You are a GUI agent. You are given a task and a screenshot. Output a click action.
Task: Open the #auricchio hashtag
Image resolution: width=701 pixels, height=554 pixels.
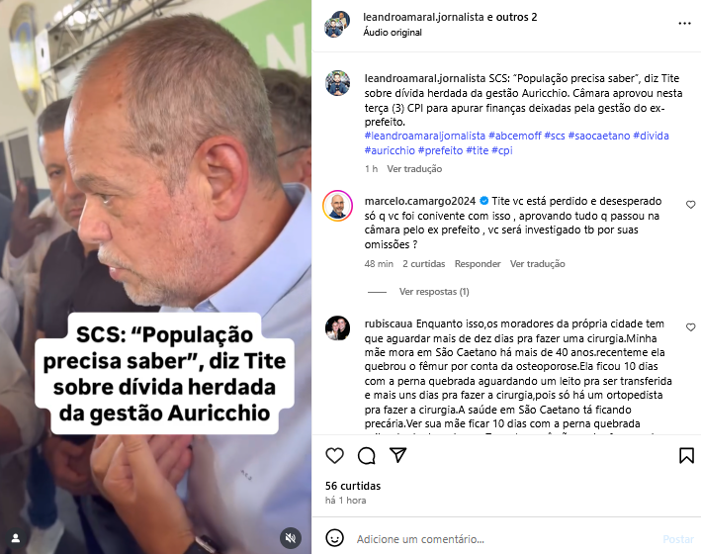point(390,150)
